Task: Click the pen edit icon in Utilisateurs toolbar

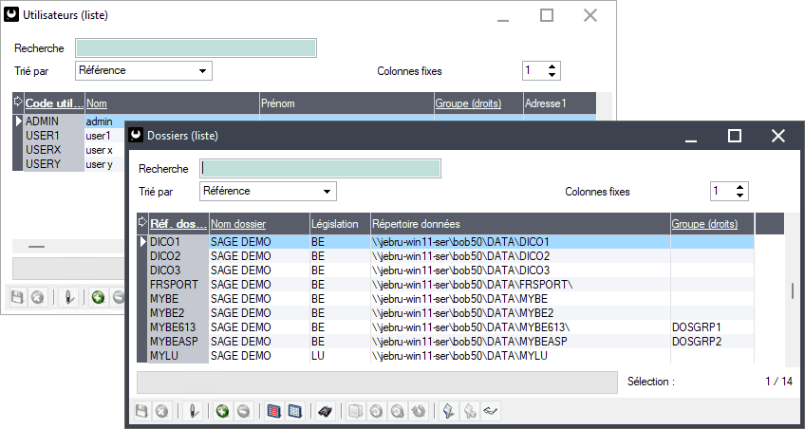Action: pyautogui.click(x=68, y=297)
